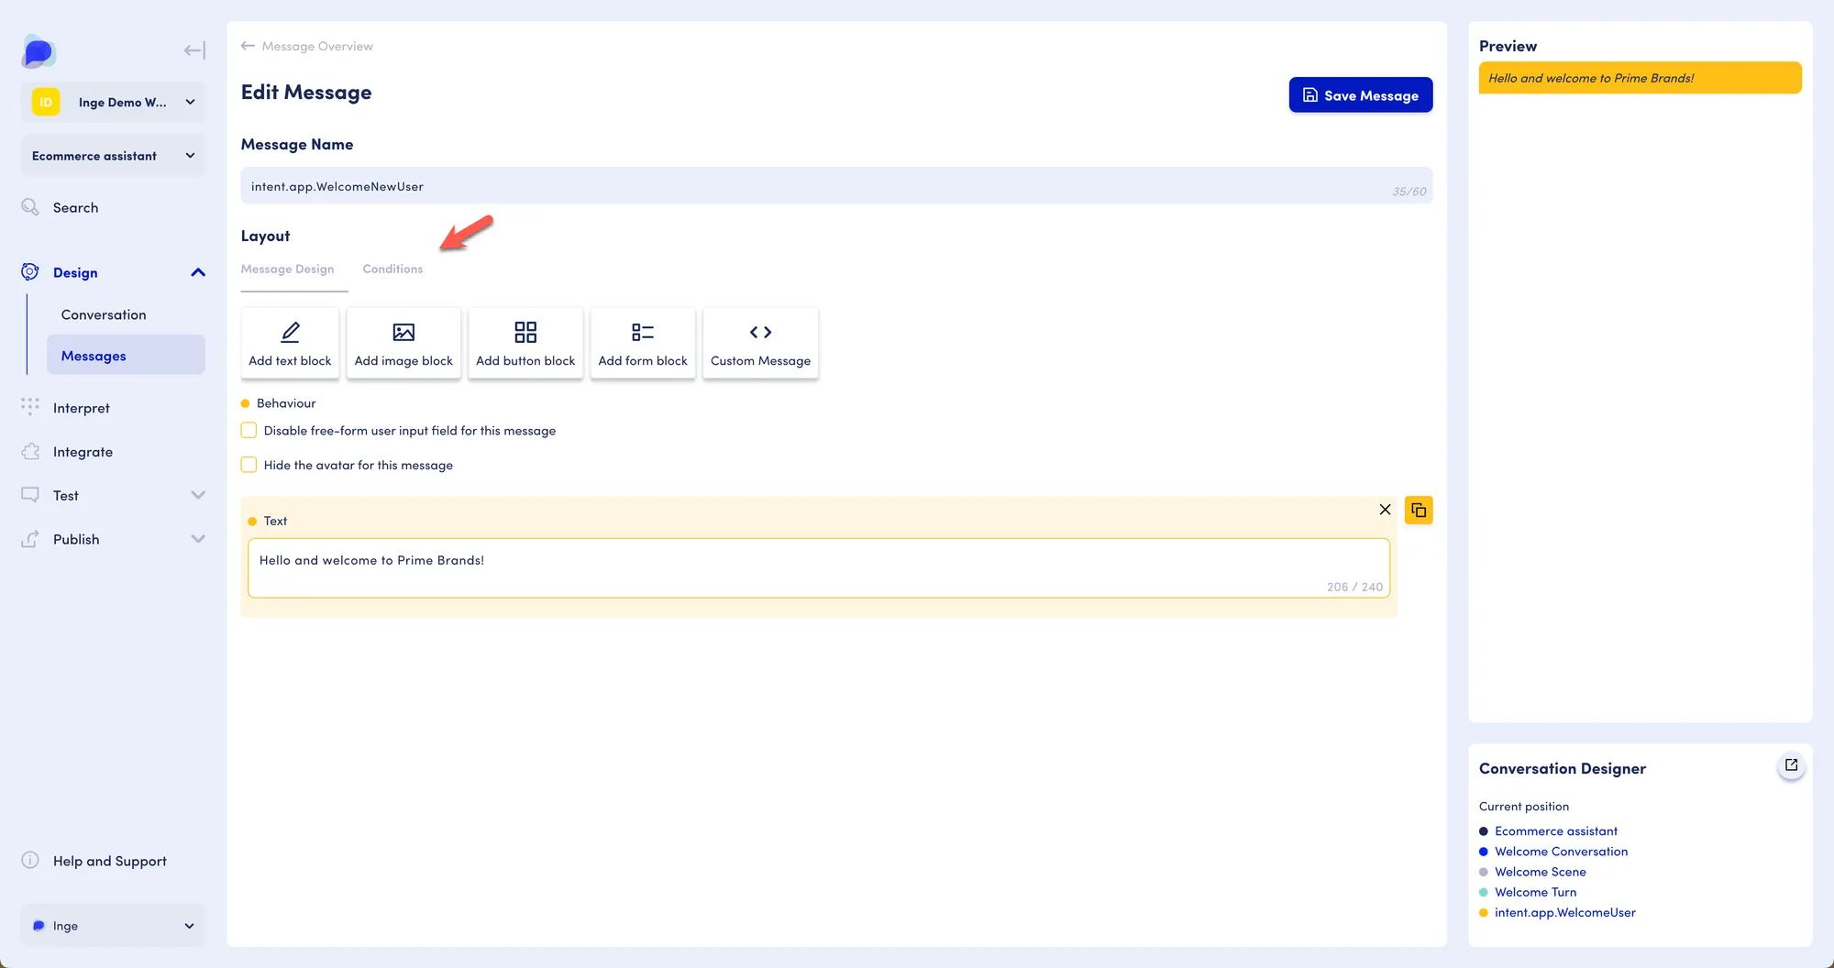
Task: Open Help and Support
Action: [x=110, y=861]
